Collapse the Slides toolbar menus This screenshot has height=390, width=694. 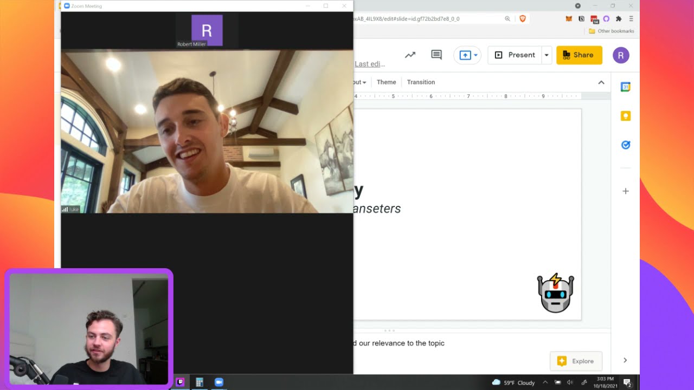click(601, 82)
